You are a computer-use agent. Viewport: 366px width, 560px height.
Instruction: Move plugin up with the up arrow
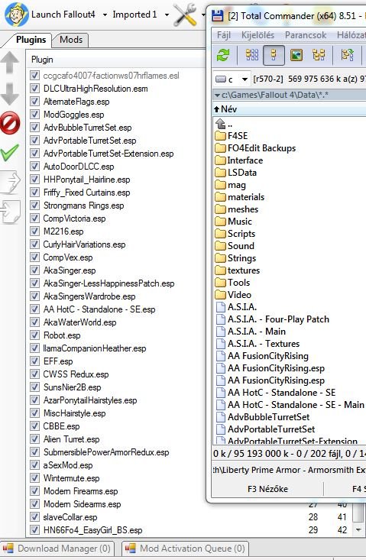(10, 63)
